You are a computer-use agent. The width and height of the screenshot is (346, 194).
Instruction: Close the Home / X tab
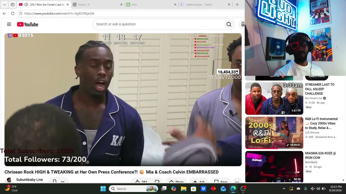[121, 5]
